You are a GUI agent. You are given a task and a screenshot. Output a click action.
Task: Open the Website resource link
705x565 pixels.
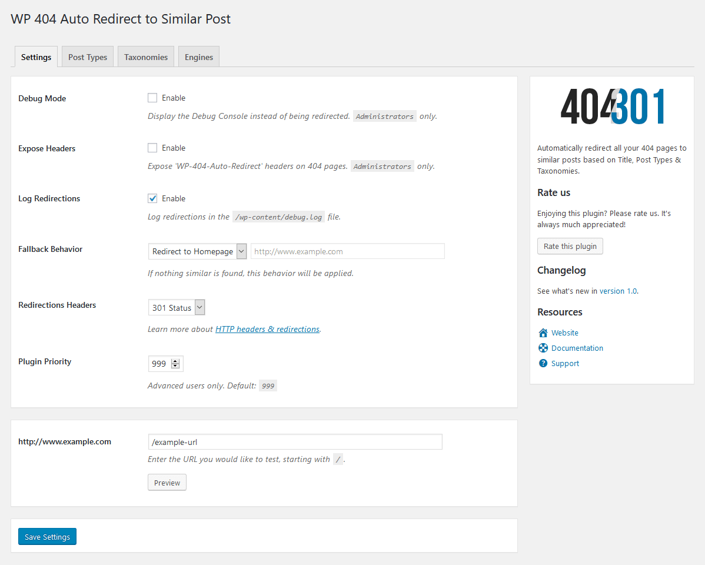click(565, 333)
